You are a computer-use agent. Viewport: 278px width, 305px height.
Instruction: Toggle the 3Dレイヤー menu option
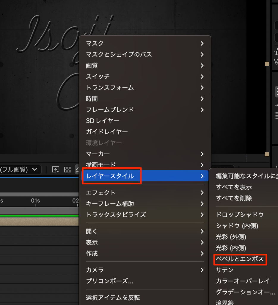pos(103,121)
